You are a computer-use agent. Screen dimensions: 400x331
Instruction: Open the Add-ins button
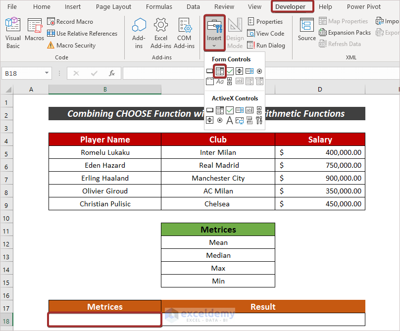point(139,33)
